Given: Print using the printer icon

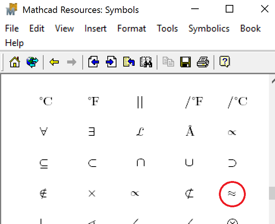Looking at the screenshot, I should click(x=203, y=62).
